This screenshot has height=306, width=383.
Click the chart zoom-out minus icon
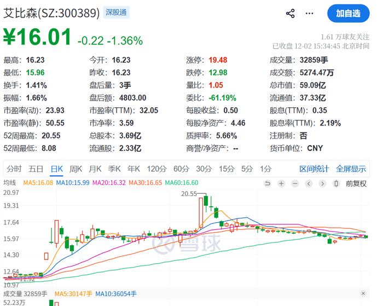pyautogui.click(x=295, y=183)
